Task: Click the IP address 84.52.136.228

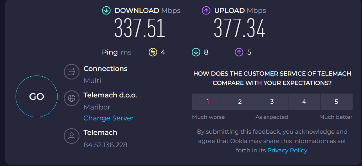Action: pyautogui.click(x=105, y=145)
